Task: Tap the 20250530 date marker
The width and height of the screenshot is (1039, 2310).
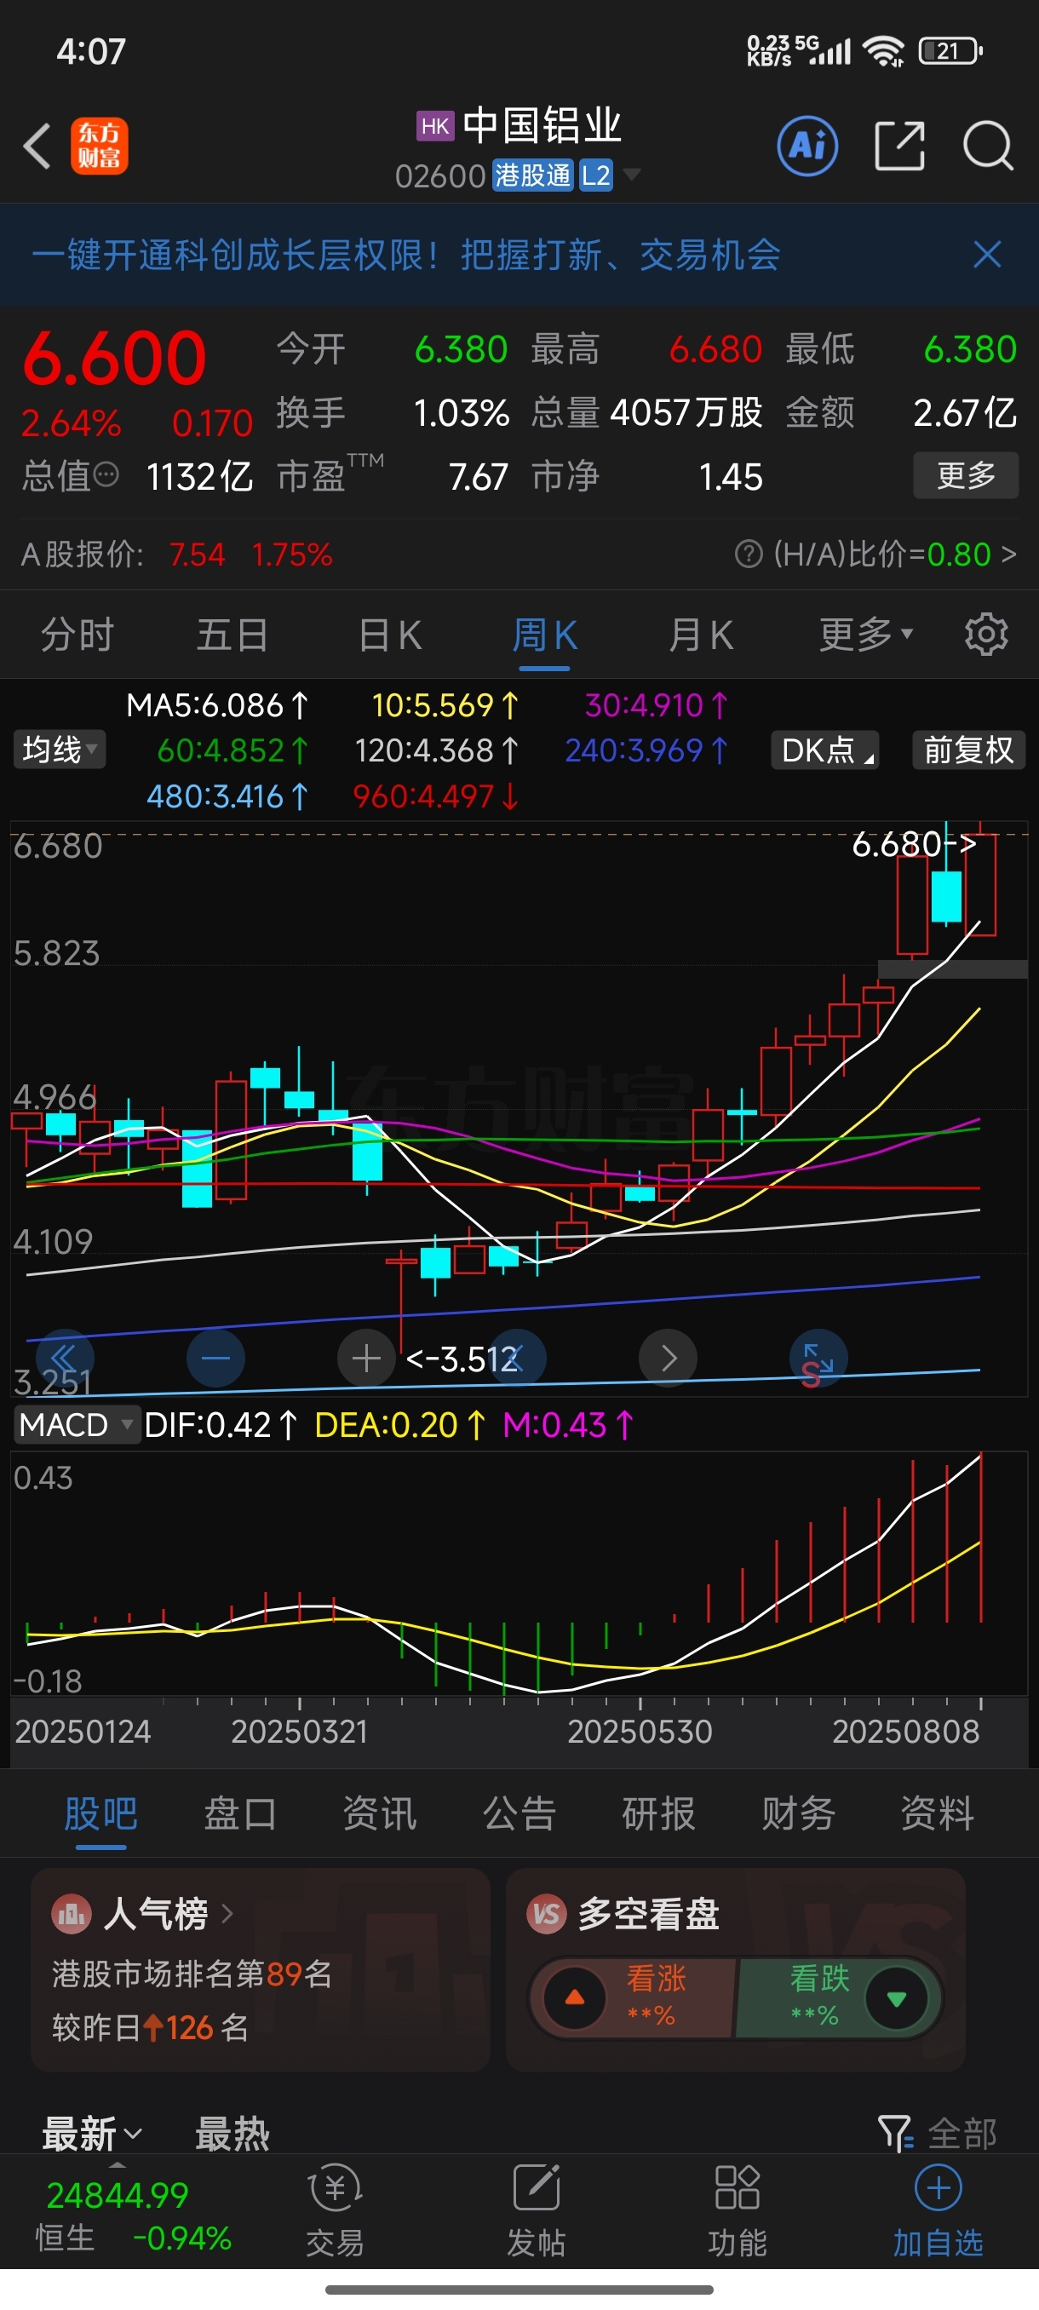Action: [640, 1731]
